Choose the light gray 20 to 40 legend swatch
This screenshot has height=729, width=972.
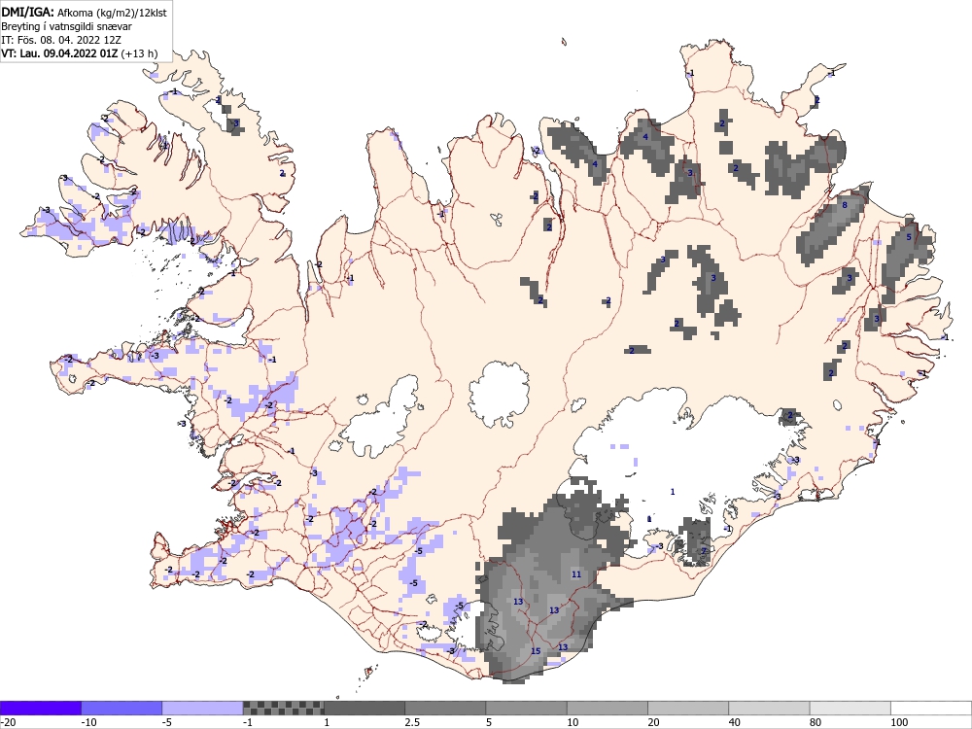tap(688, 708)
